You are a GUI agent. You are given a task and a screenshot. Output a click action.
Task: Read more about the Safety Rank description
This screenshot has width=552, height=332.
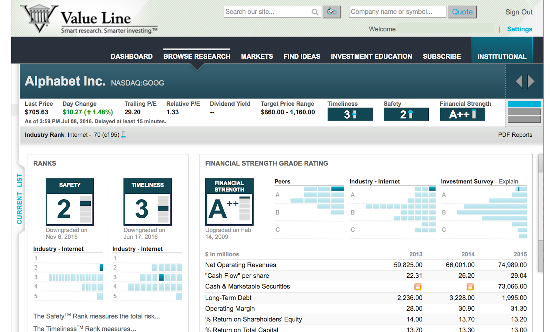(x=97, y=316)
